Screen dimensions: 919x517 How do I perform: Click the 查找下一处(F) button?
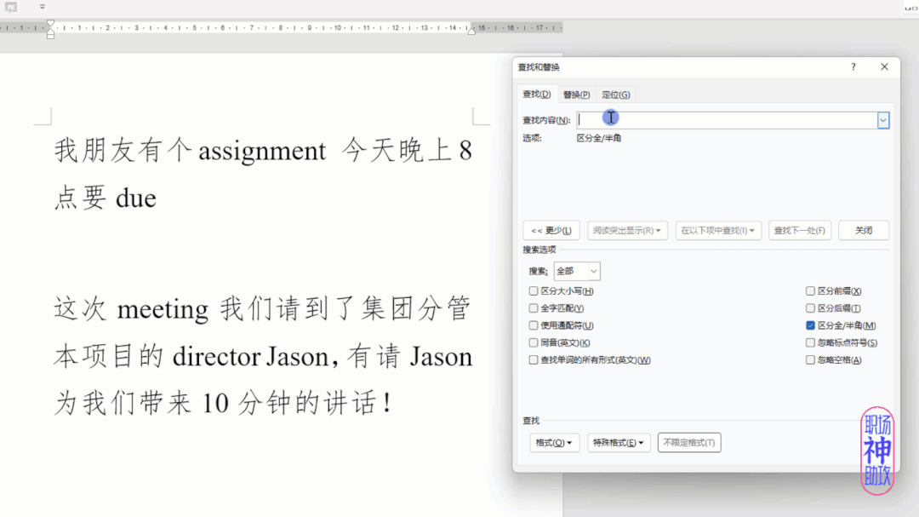799,231
